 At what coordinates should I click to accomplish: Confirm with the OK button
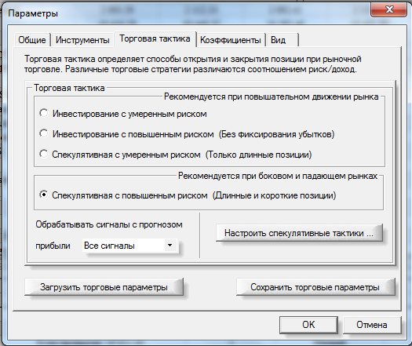(x=308, y=325)
